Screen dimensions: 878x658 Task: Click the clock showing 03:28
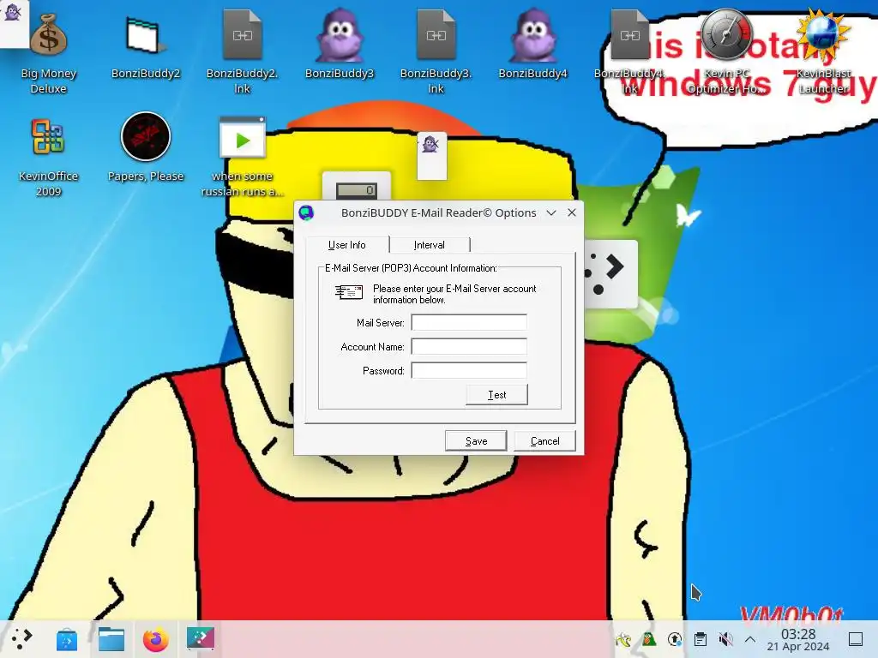click(x=798, y=639)
